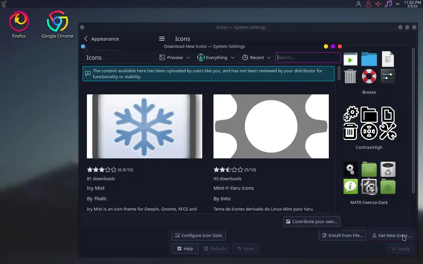Click author name Initu
Screen dimensions: 423x264
click(x=226, y=199)
